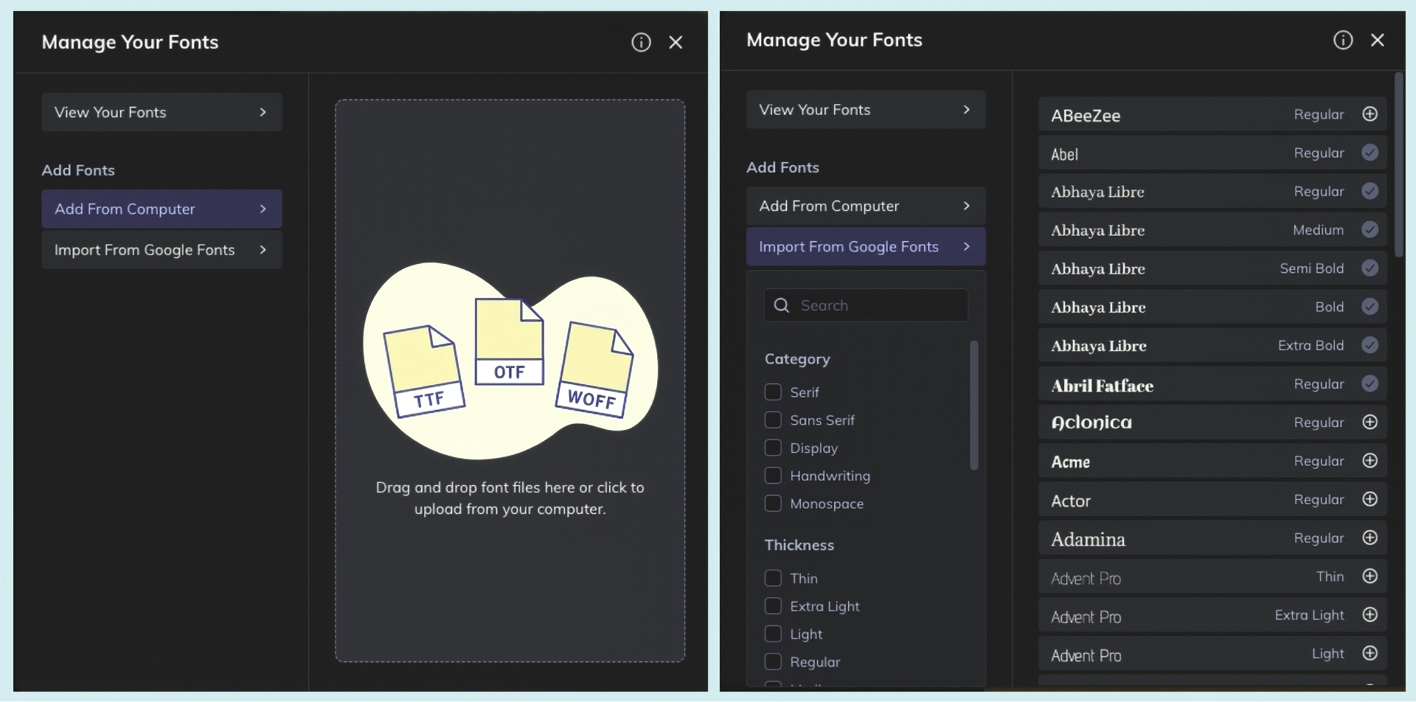Add the ABeeZee Regular font via plus icon

tap(1370, 114)
